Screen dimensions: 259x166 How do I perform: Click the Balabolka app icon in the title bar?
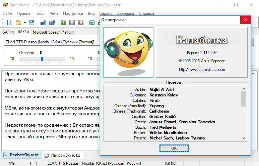click(5, 5)
